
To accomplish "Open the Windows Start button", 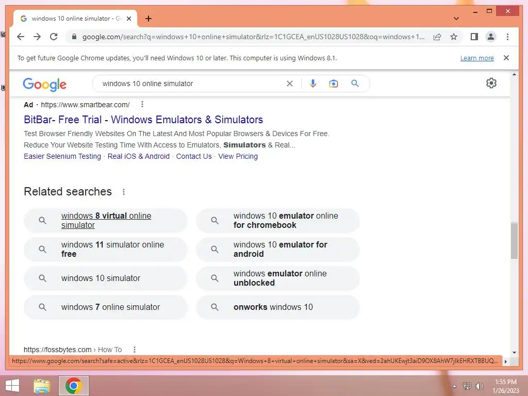I will tap(12, 386).
